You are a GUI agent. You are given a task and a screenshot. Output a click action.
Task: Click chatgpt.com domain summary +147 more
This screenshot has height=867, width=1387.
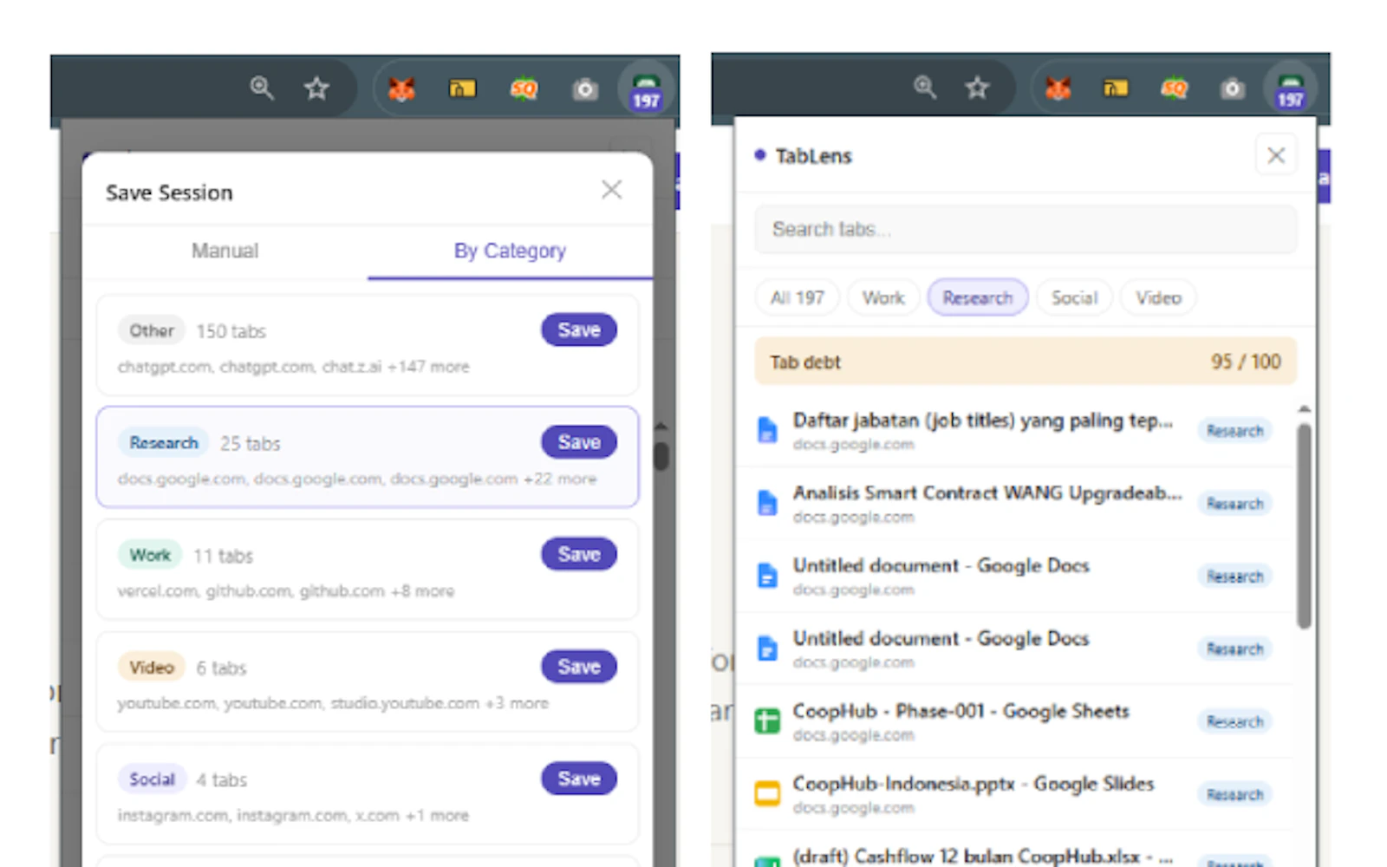pyautogui.click(x=293, y=367)
